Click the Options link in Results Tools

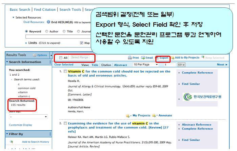(42, 55)
